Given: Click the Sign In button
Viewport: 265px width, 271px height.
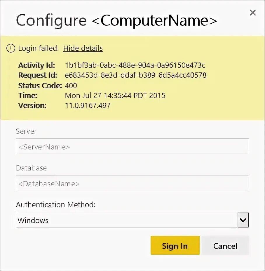Looking at the screenshot, I should click(x=175, y=245).
